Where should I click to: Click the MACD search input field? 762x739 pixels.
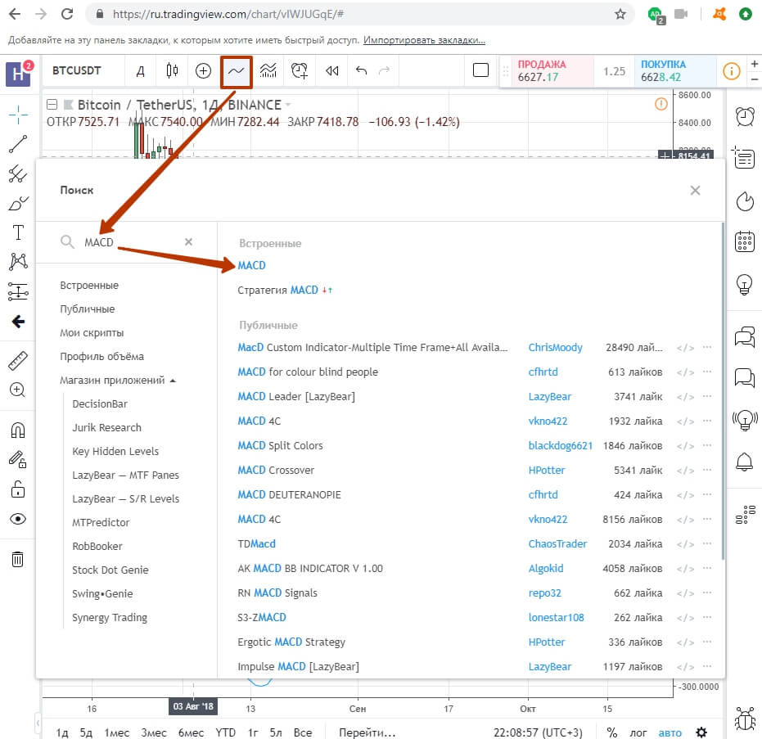pos(131,242)
